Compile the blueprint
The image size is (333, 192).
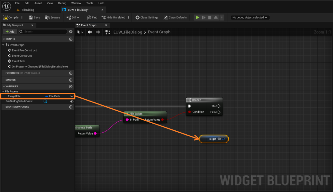(x=11, y=18)
